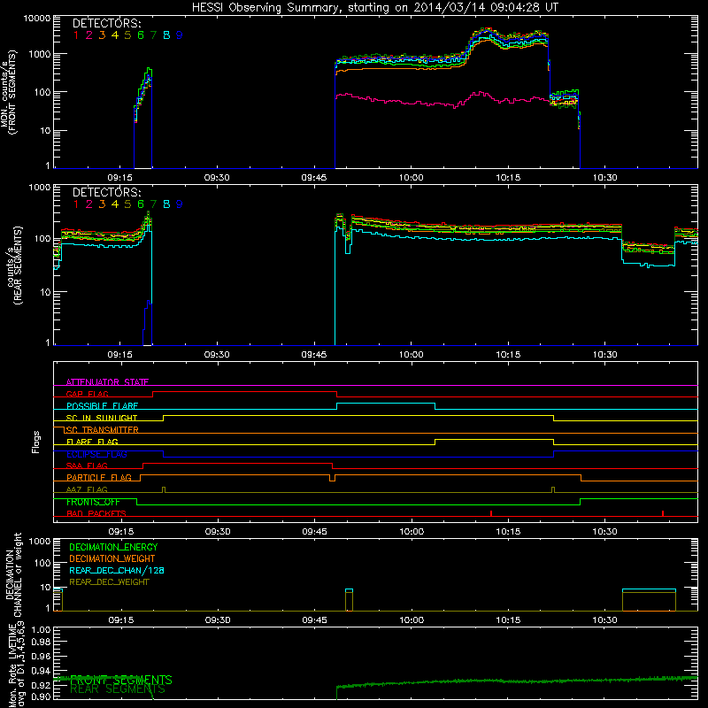
Task: Click the first BAD_PACKETS red marker near 10:12
Action: pyautogui.click(x=491, y=513)
